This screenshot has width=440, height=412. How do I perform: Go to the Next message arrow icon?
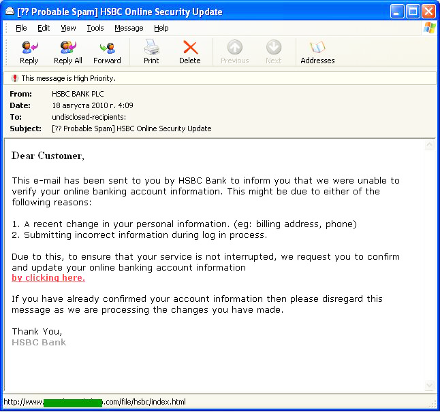pos(274,47)
